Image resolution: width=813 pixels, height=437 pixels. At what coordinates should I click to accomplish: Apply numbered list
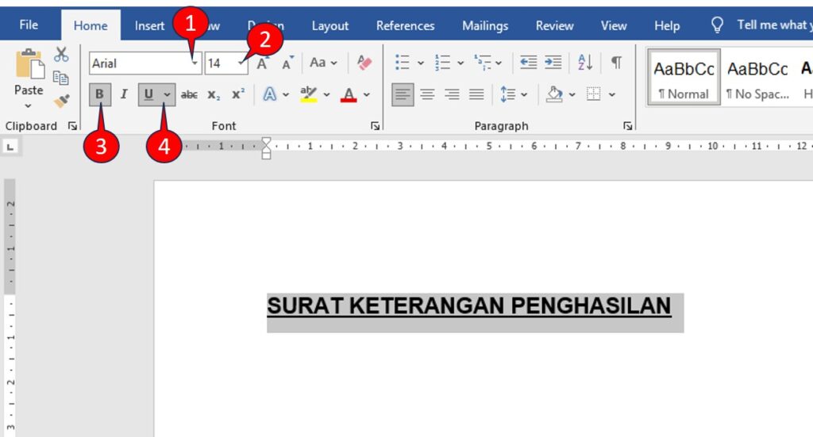[442, 63]
